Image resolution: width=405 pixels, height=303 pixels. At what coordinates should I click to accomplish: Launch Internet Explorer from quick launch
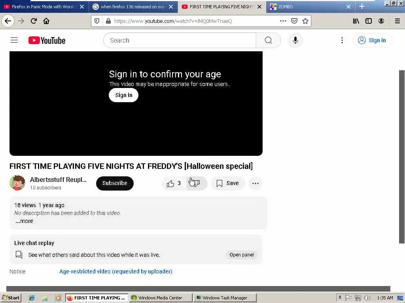32,298
